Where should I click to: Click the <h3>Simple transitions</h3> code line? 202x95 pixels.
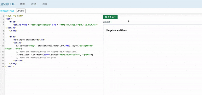29,40
